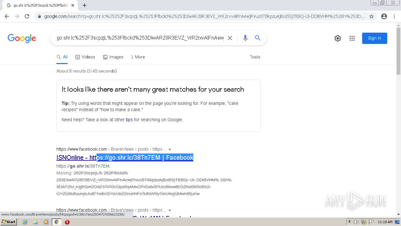Clear the search query text
401x226 pixels.
(x=230, y=38)
